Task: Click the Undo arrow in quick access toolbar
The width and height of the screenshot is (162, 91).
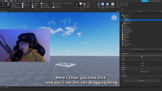Action: [15, 1]
